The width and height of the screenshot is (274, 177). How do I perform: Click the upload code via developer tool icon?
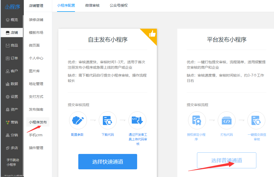[137, 120]
